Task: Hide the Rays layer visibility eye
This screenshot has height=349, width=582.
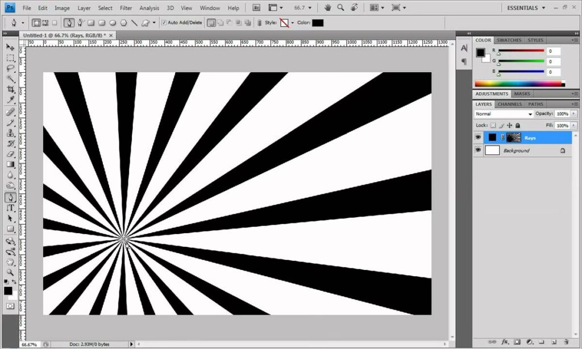Action: click(478, 138)
